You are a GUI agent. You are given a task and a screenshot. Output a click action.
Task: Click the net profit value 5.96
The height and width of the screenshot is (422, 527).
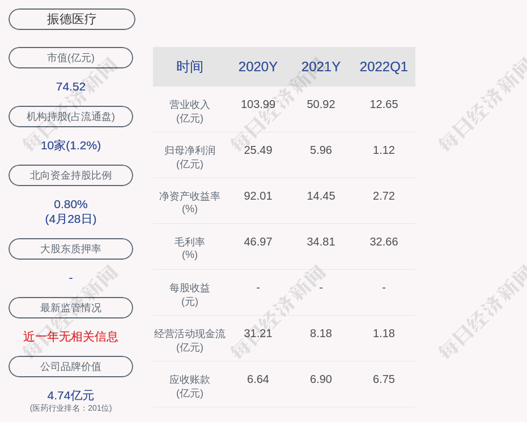(321, 150)
